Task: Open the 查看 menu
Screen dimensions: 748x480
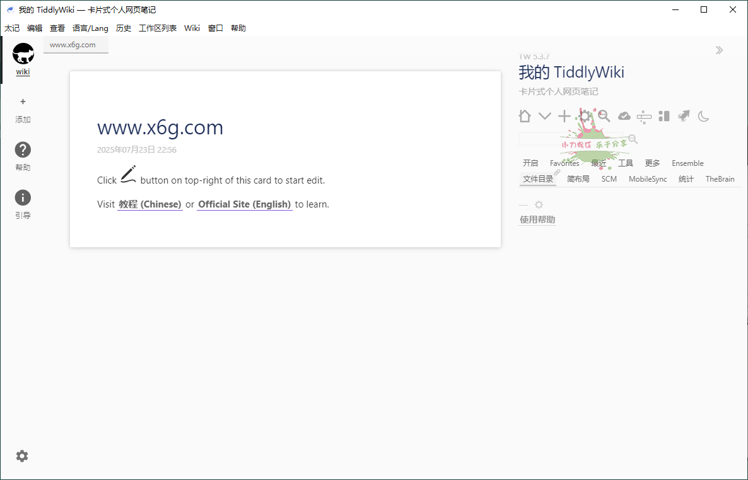Action: tap(57, 28)
